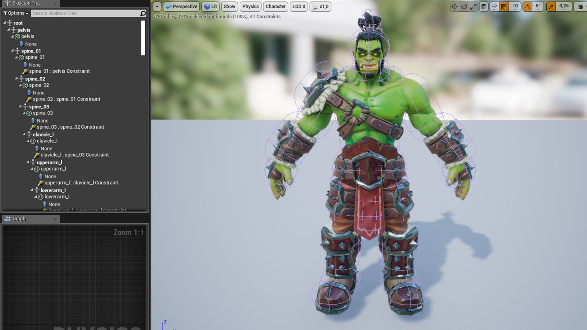587x330 pixels.
Task: Collapse the lowerarm_l bone node
Action: [x=32, y=190]
